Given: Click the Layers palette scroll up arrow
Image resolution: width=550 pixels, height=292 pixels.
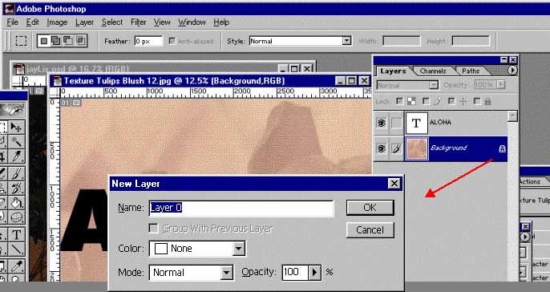Looking at the screenshot, I should pyautogui.click(x=512, y=116).
